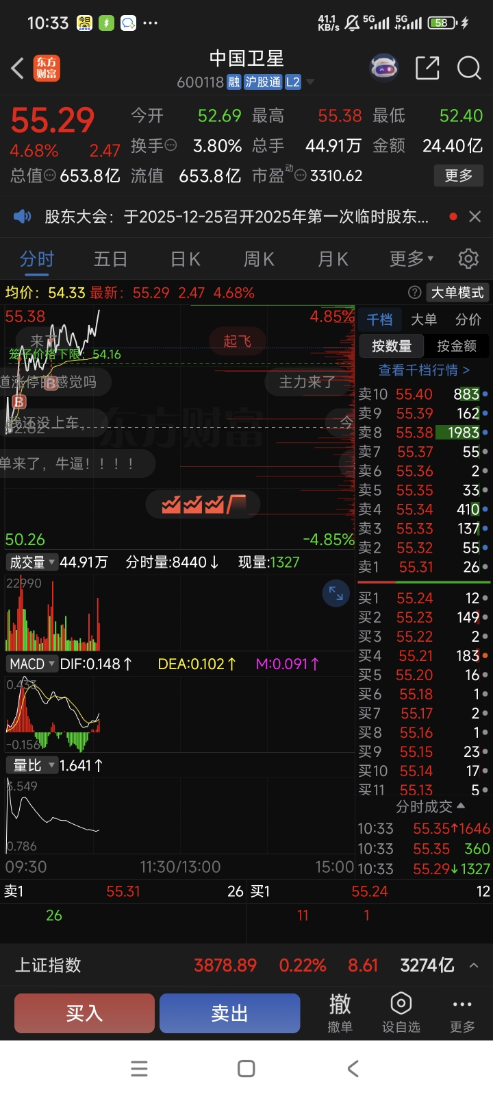This screenshot has height=1097, width=493.
Task: Tap info icon next to 市盈
Action: 300,176
